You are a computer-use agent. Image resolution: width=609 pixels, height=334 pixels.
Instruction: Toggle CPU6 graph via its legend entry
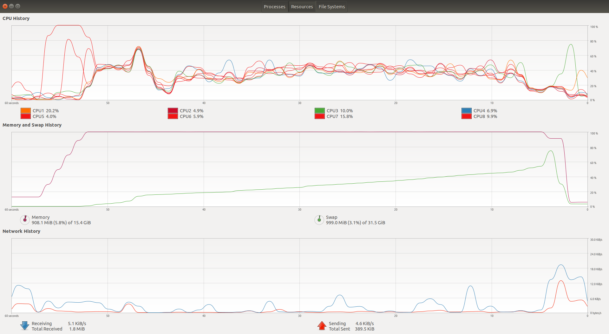(172, 116)
